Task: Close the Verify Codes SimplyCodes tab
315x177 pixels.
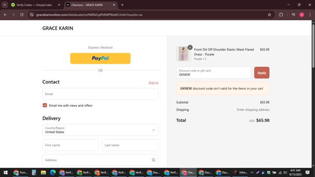Action: 59,5
